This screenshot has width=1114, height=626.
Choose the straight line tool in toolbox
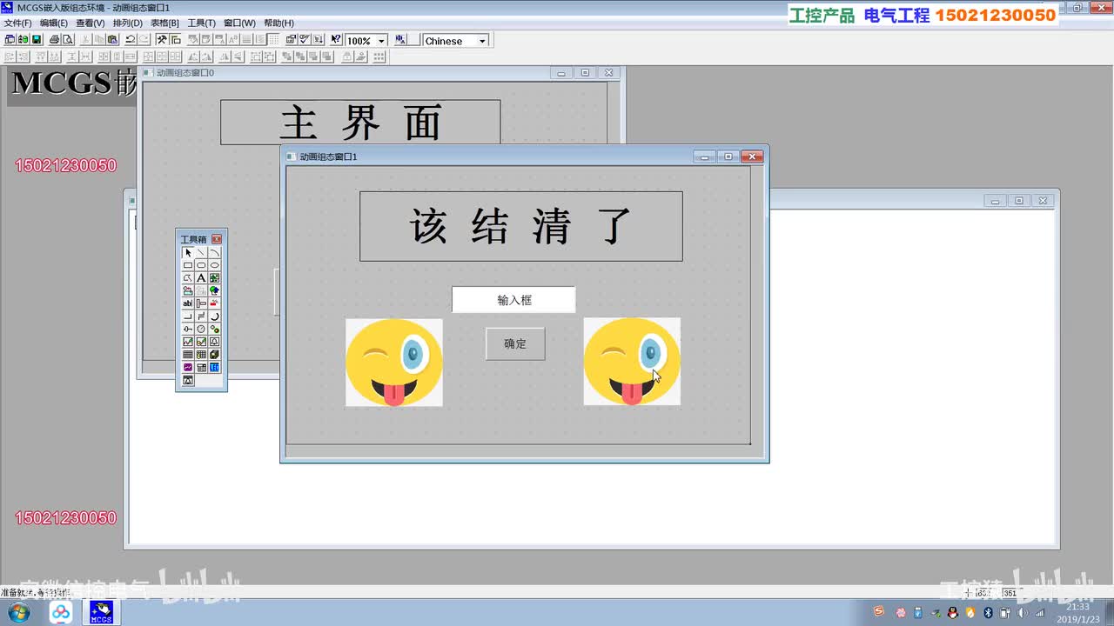click(201, 252)
